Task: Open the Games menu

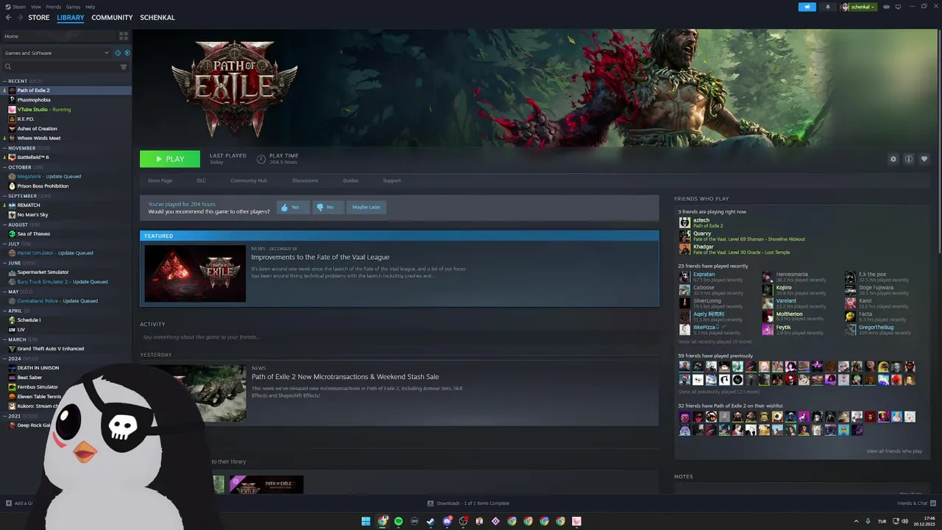Action: [73, 7]
